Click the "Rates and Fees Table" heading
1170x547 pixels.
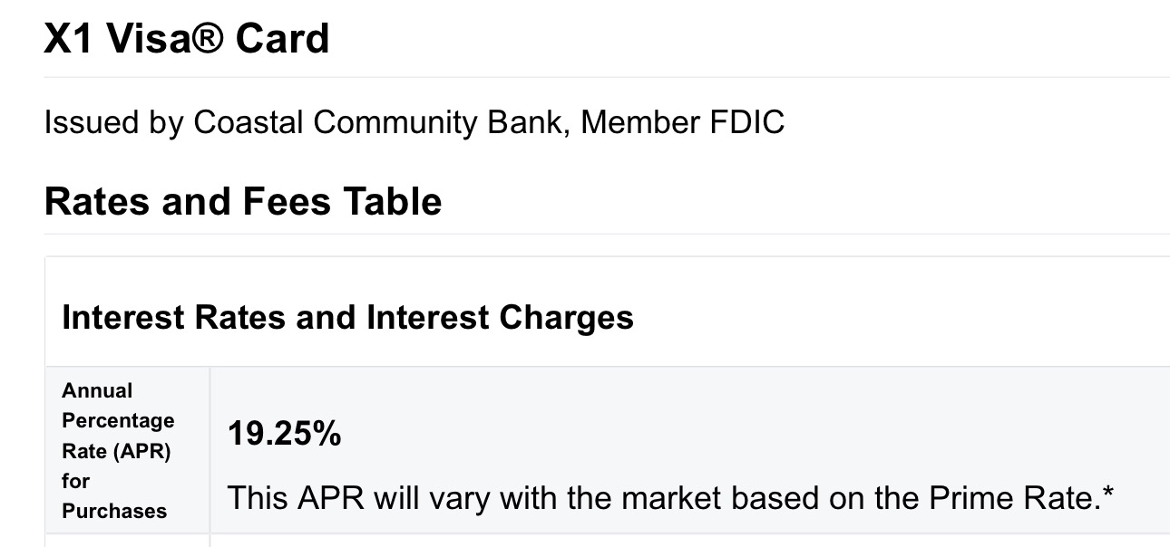[242, 201]
